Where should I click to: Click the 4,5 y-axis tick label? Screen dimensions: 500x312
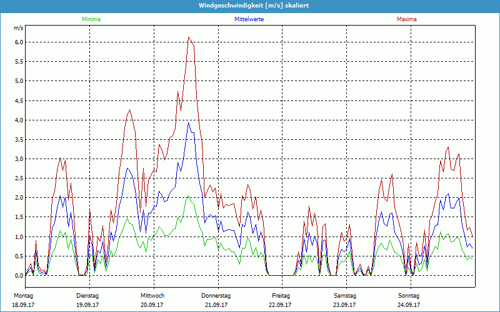pyautogui.click(x=19, y=100)
